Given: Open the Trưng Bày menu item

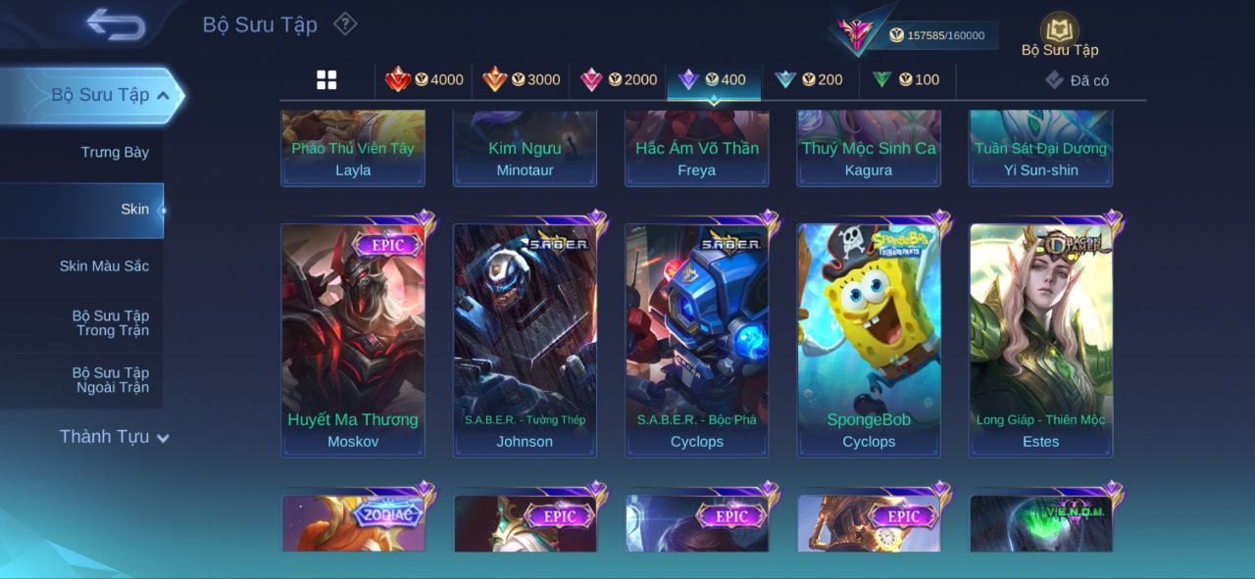Looking at the screenshot, I should 82,153.
